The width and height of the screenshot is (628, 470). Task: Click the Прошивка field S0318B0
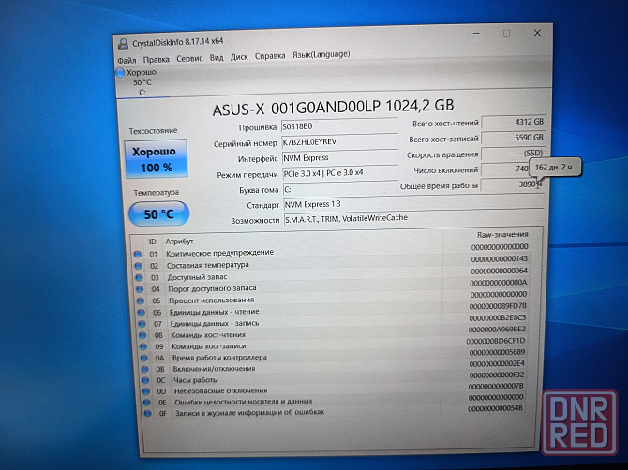pos(339,126)
